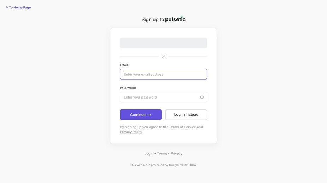Screen dimensions: 327x183
Task: Click the pulsetic logo in the heading
Action: point(175,19)
